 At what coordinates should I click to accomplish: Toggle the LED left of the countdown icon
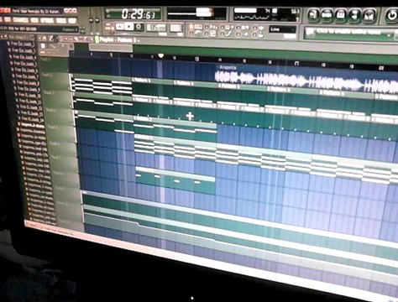point(207,28)
